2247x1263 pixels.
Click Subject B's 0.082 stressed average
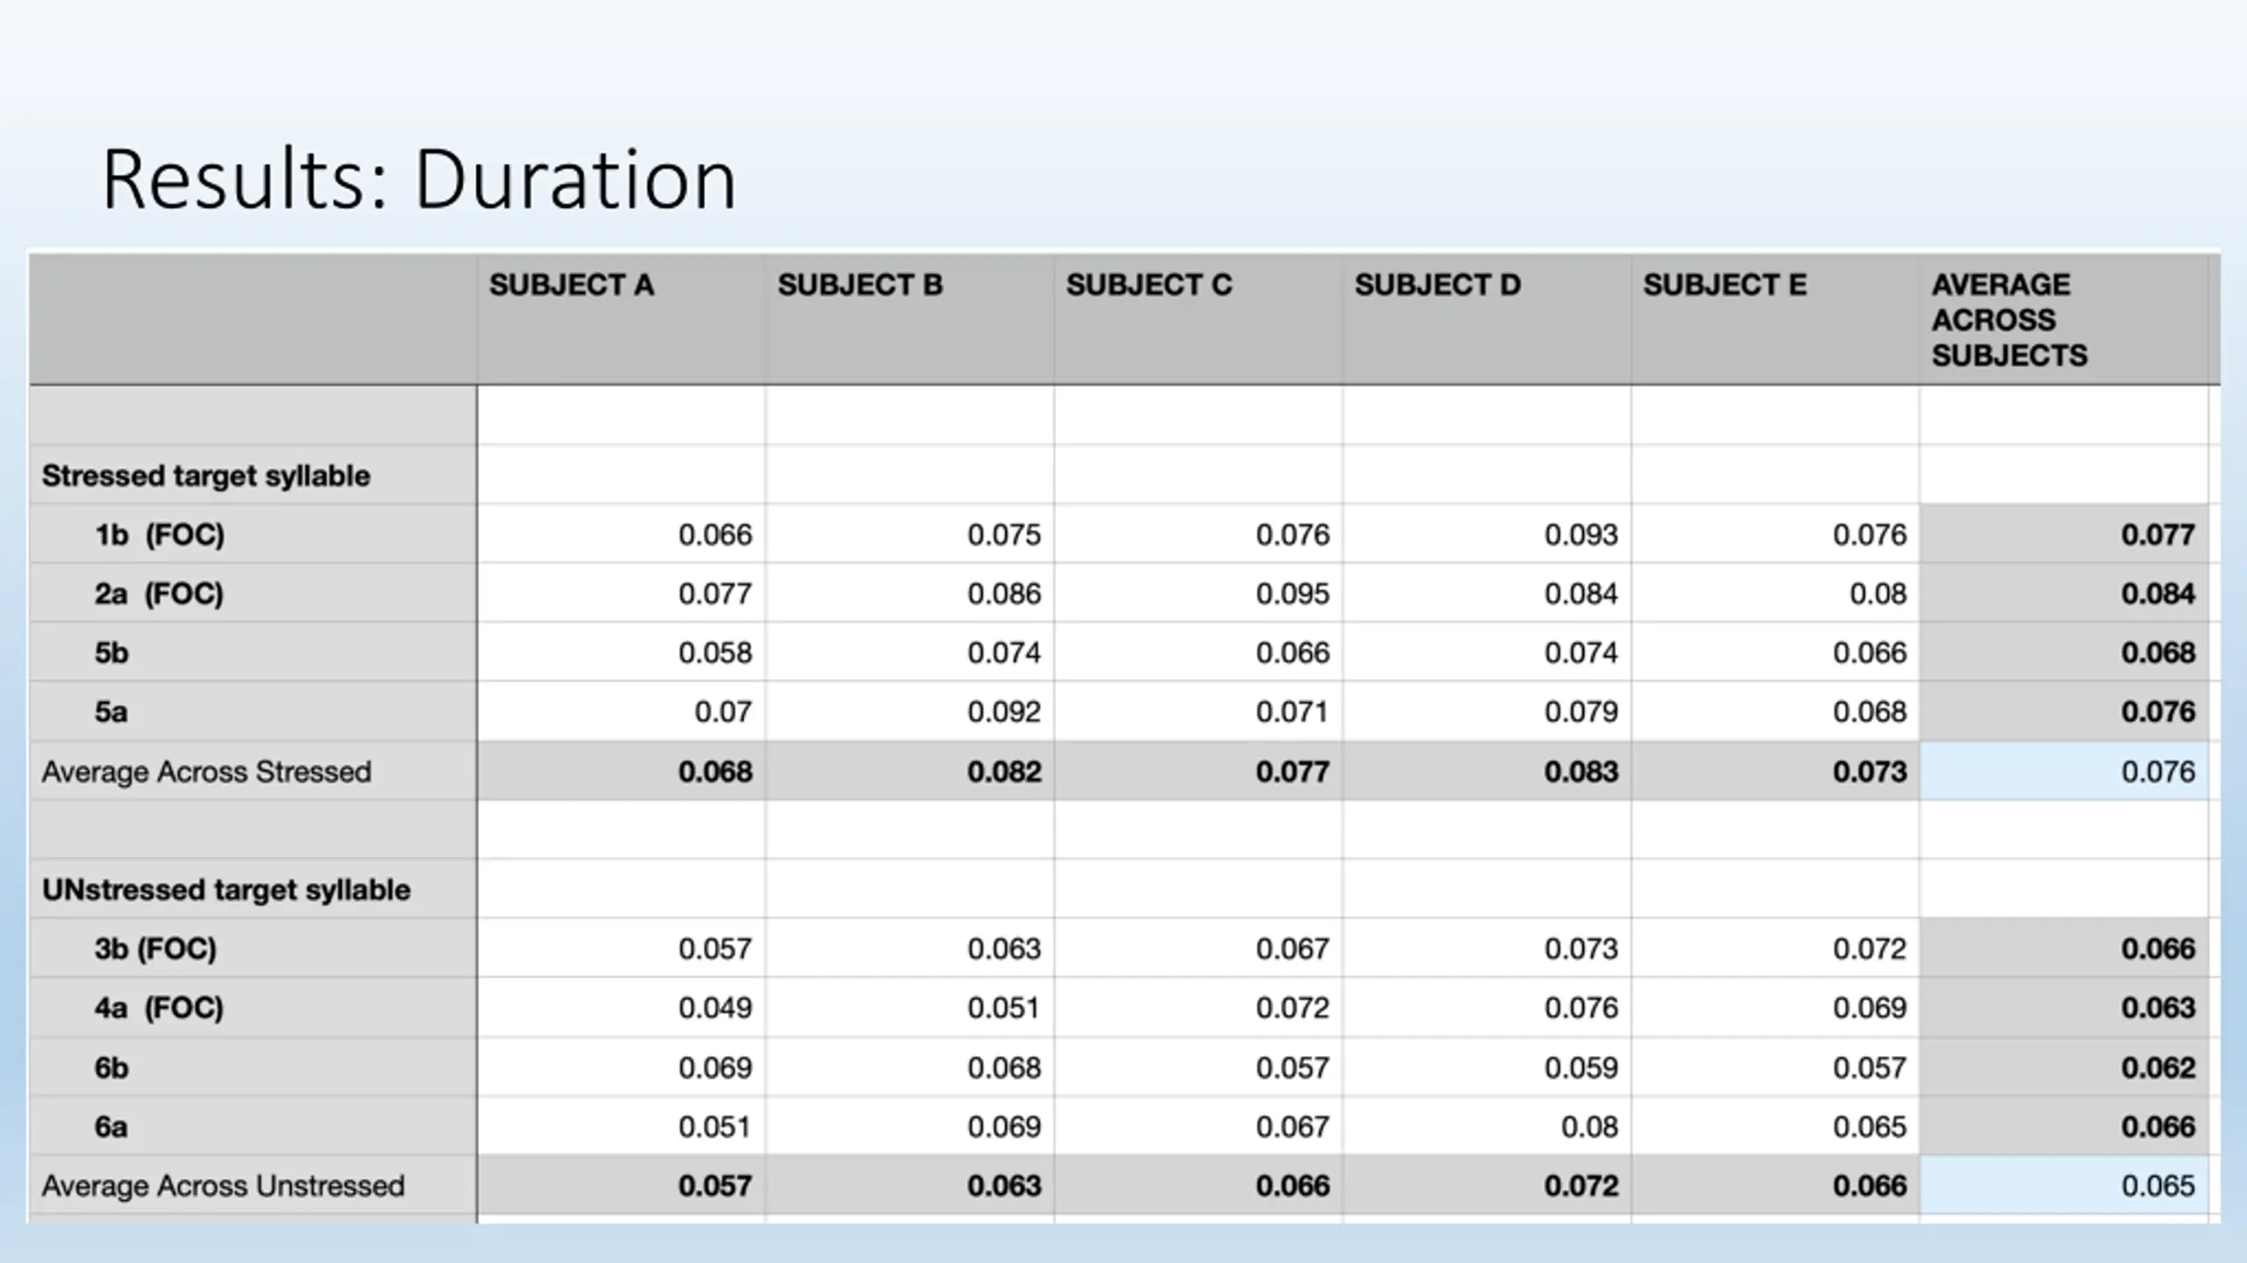[x=1004, y=772]
